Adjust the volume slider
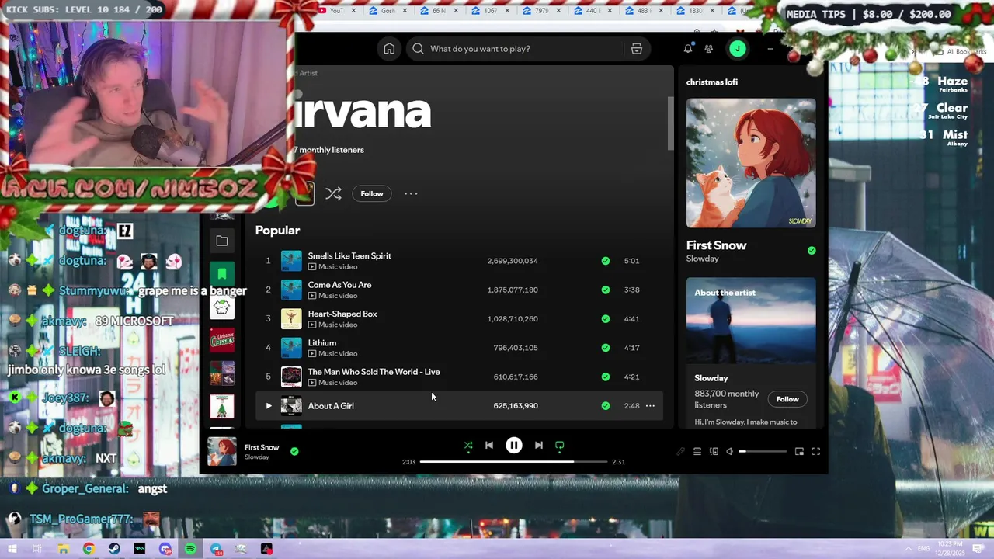The height and width of the screenshot is (559, 994). point(763,451)
